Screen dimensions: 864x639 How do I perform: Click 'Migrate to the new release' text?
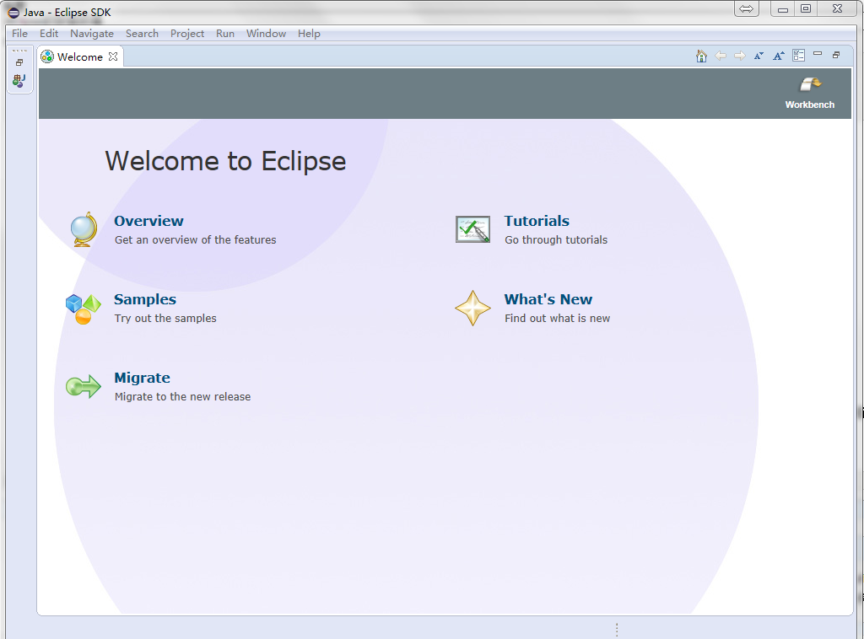point(182,397)
